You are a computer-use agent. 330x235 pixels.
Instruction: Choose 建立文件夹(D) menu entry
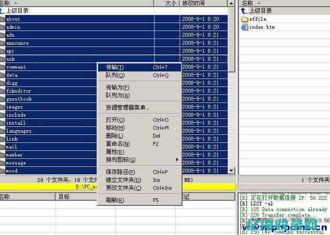click(x=139, y=180)
